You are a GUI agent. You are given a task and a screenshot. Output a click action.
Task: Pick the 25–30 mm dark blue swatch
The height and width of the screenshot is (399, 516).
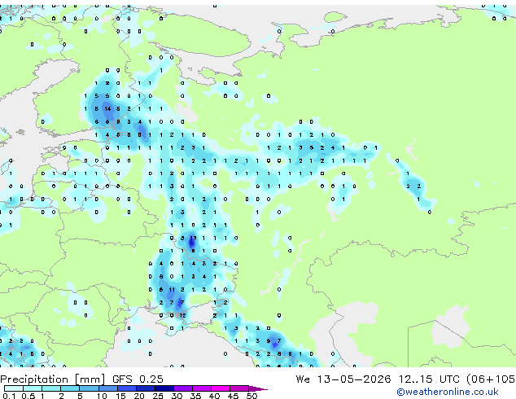(164, 388)
